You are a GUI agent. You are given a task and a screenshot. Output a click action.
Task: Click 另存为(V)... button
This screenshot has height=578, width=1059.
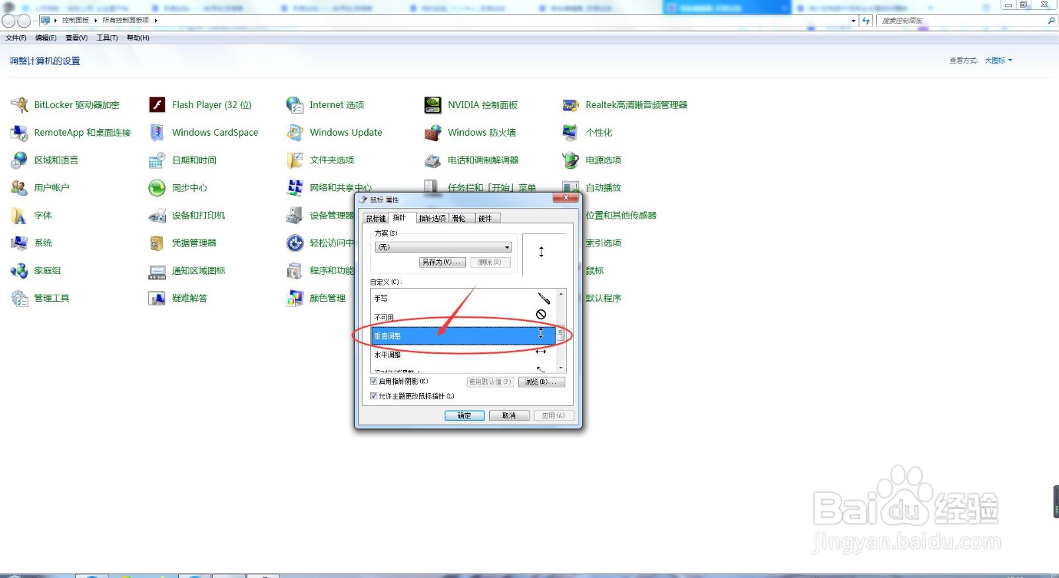[442, 262]
